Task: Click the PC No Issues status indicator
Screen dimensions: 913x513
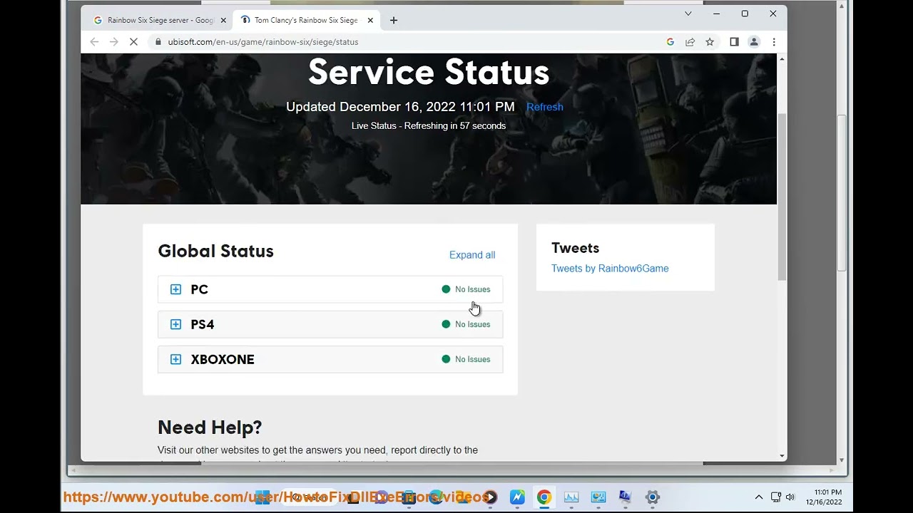Action: coord(466,289)
